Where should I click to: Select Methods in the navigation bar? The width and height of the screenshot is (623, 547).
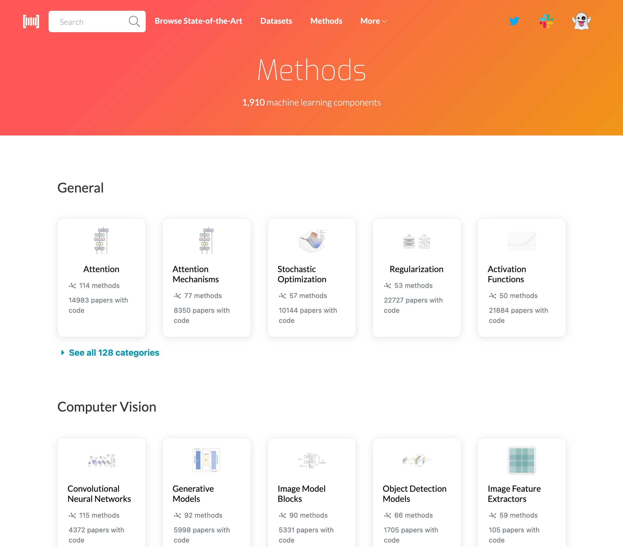(x=326, y=21)
